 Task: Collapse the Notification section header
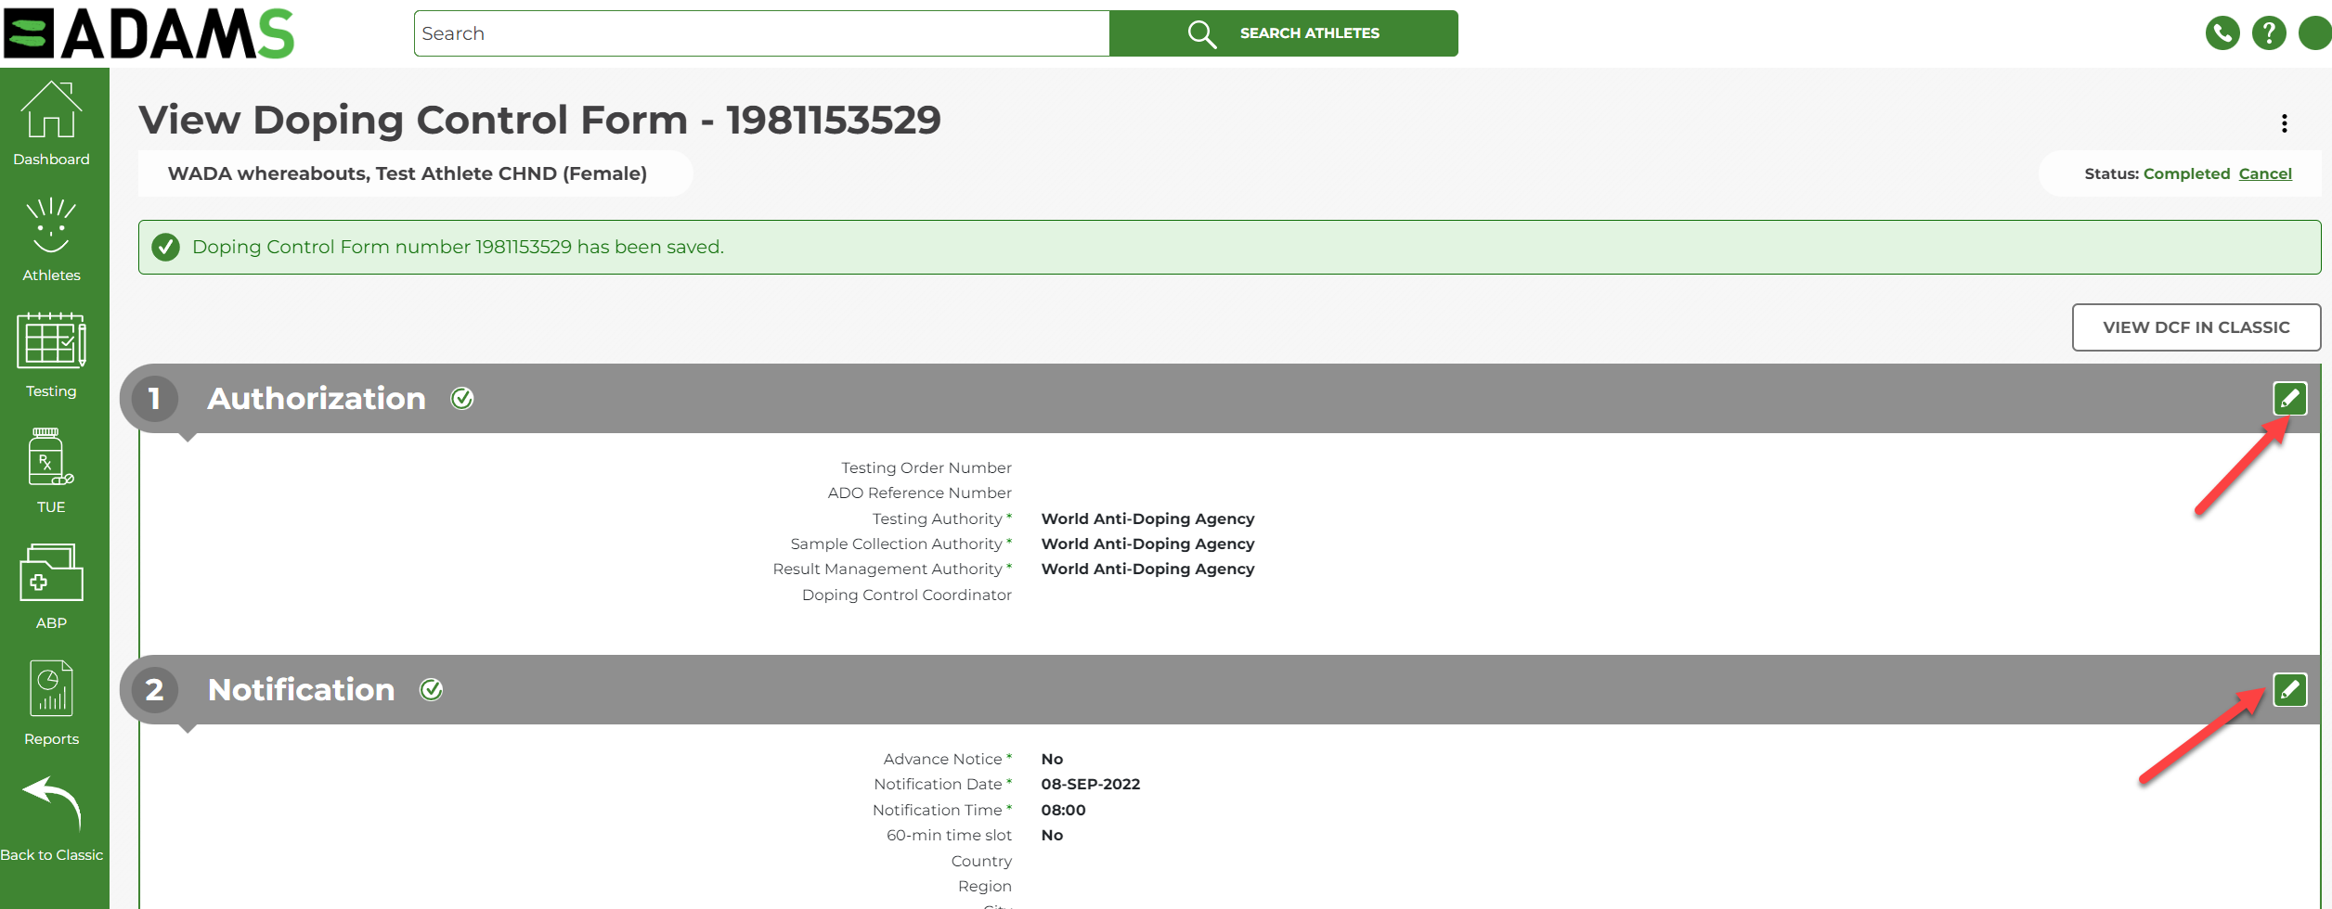[x=1220, y=690]
